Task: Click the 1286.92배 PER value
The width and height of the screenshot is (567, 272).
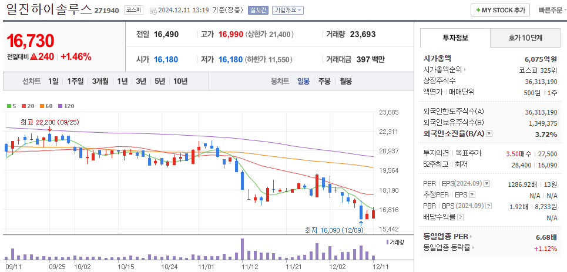Action: click(521, 184)
